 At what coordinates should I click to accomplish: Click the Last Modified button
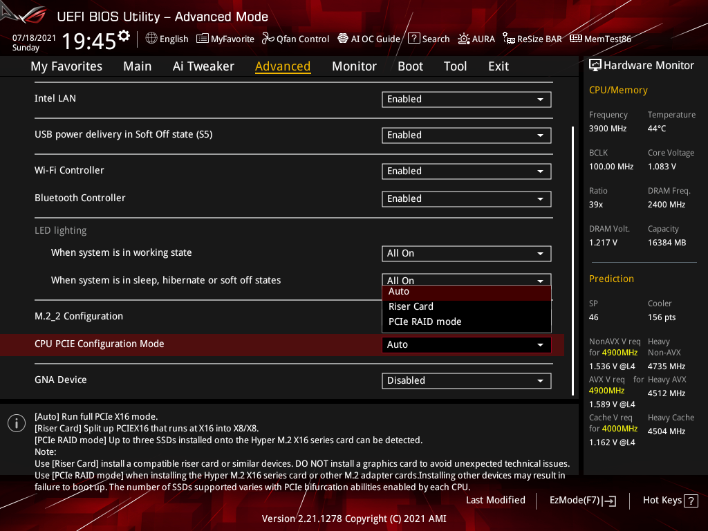(x=495, y=500)
